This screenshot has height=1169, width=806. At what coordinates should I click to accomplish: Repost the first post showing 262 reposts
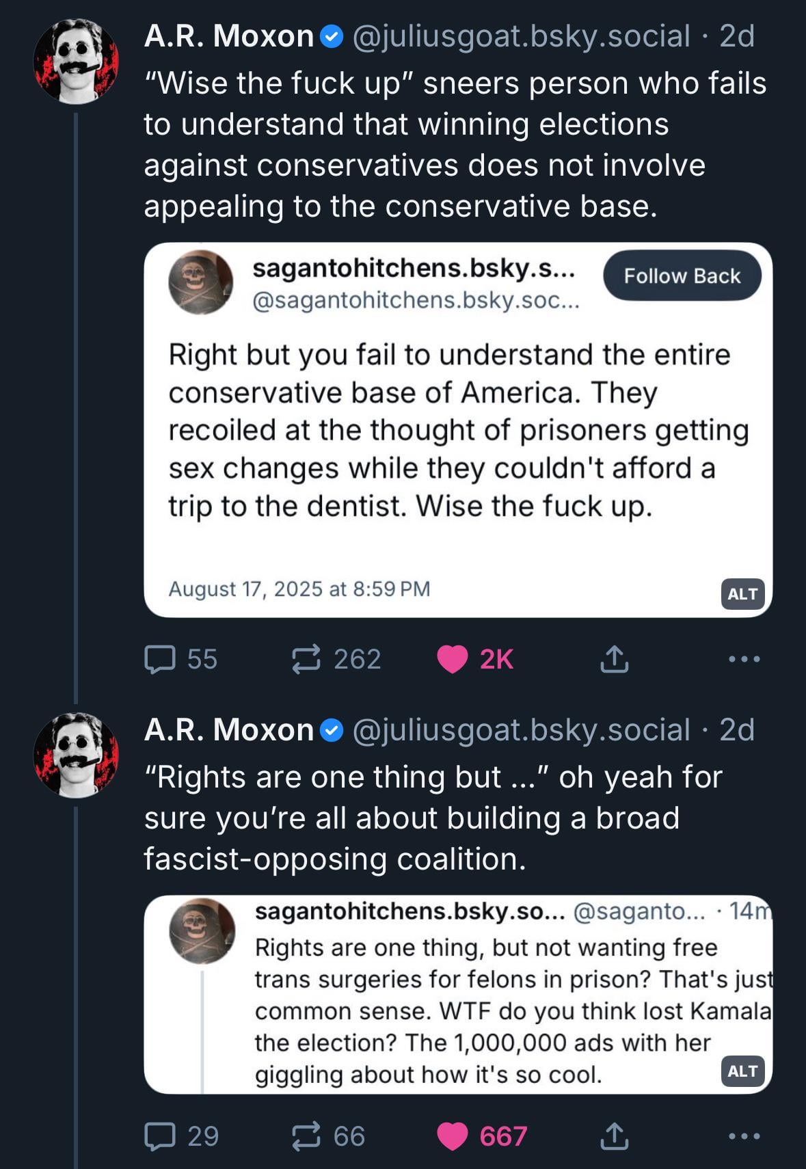tap(336, 659)
